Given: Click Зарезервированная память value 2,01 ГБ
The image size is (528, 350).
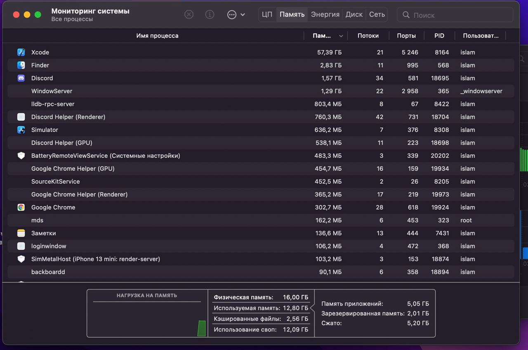Looking at the screenshot, I should pos(418,313).
